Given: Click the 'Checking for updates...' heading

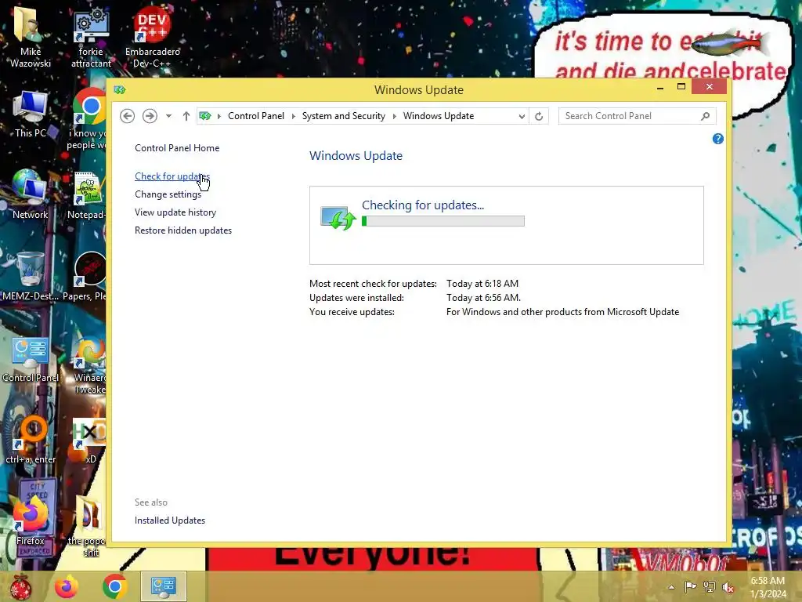Looking at the screenshot, I should click(x=422, y=205).
